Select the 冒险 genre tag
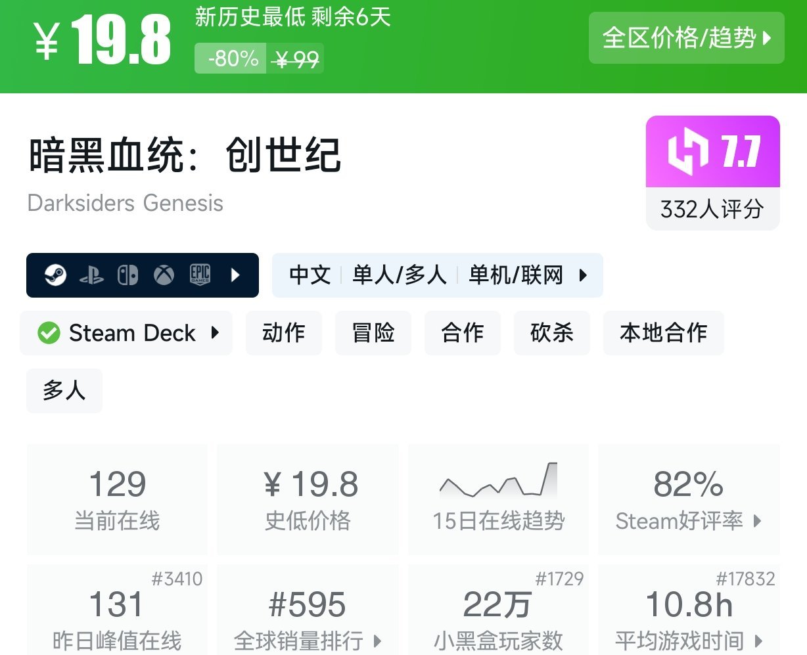The height and width of the screenshot is (655, 807). (x=373, y=333)
